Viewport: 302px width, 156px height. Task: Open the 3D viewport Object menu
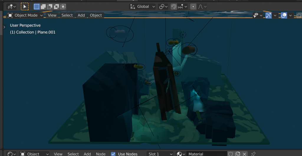pos(96,15)
